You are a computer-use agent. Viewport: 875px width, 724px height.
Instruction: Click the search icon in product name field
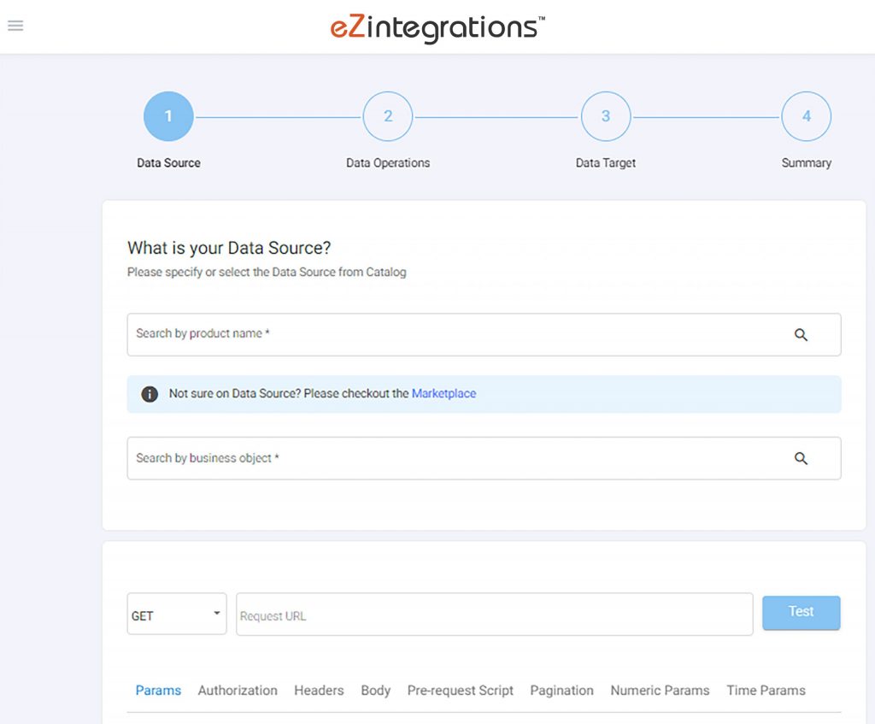(x=801, y=335)
